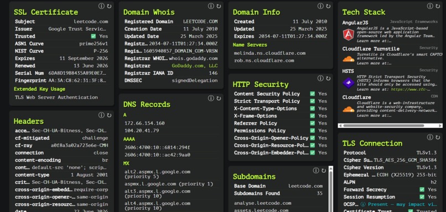Click Strict Transport Policy checkmark
The width and height of the screenshot is (446, 212).
coord(312,101)
